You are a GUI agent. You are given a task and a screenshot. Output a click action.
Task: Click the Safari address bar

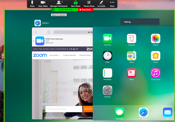pos(73,32)
